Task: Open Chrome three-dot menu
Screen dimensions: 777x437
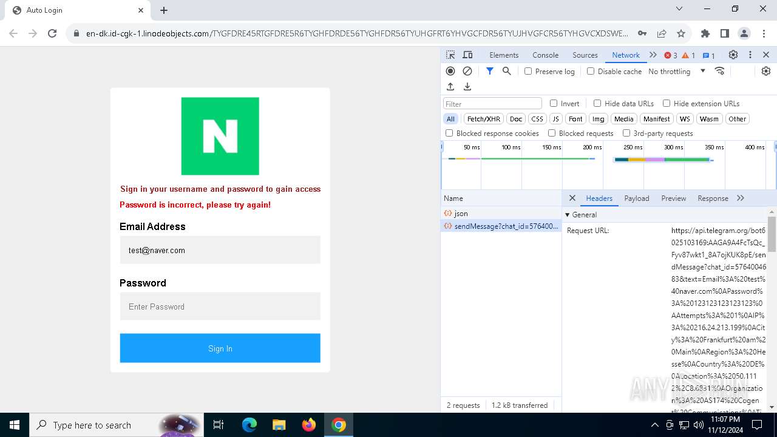Action: click(764, 33)
